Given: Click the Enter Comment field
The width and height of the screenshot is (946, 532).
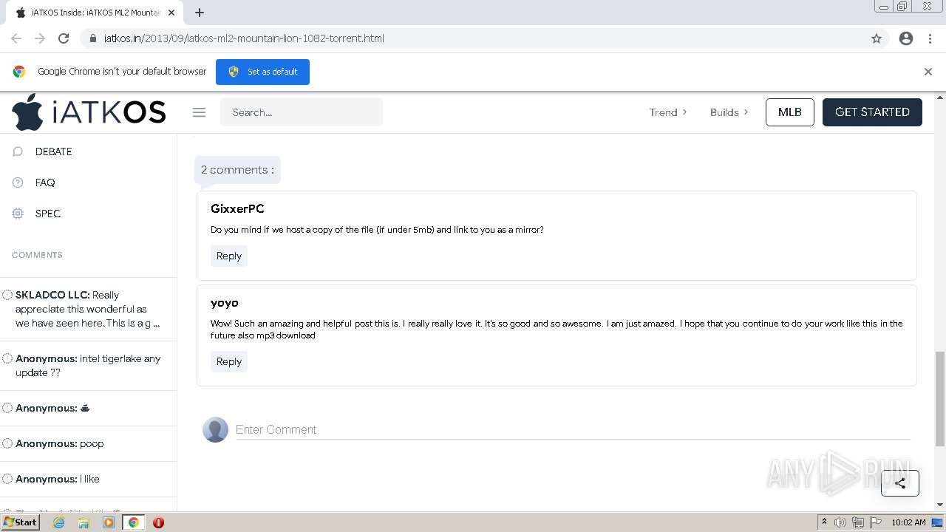Looking at the screenshot, I should coord(573,430).
